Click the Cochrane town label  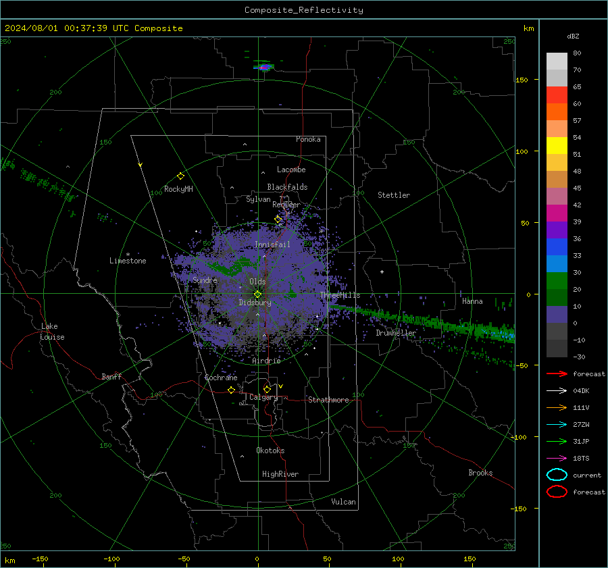coord(221,378)
